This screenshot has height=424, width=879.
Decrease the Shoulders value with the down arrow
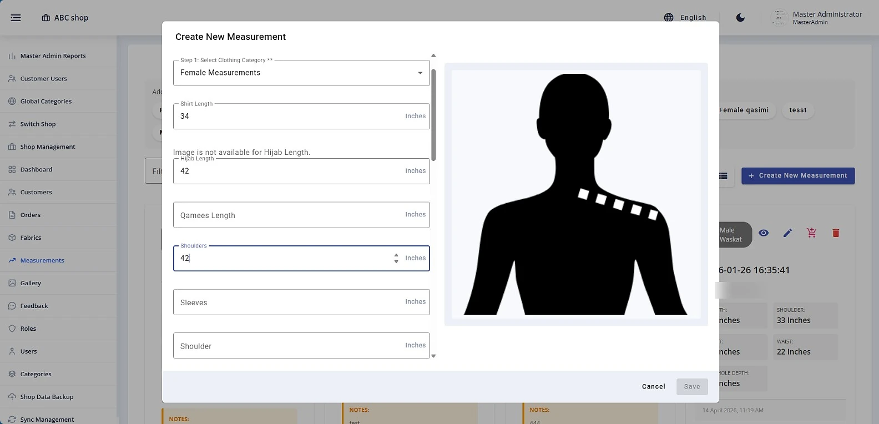(396, 261)
